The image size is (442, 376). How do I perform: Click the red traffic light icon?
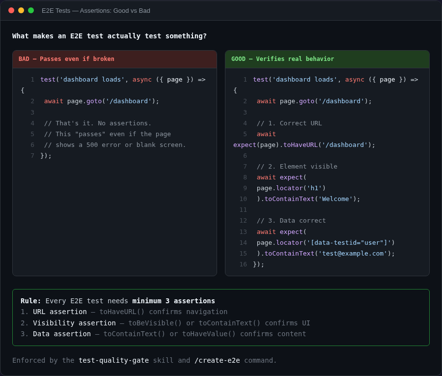click(x=11, y=9)
